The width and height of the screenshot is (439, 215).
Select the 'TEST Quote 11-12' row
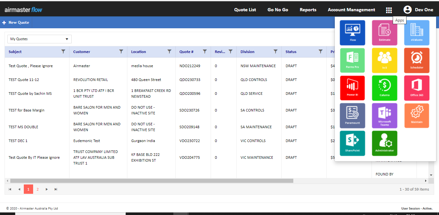pos(170,80)
